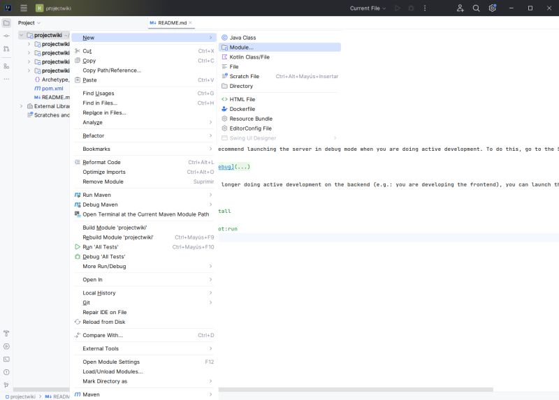This screenshot has width=559, height=400.
Task: Choose Java Class from New submenu
Action: click(280, 38)
